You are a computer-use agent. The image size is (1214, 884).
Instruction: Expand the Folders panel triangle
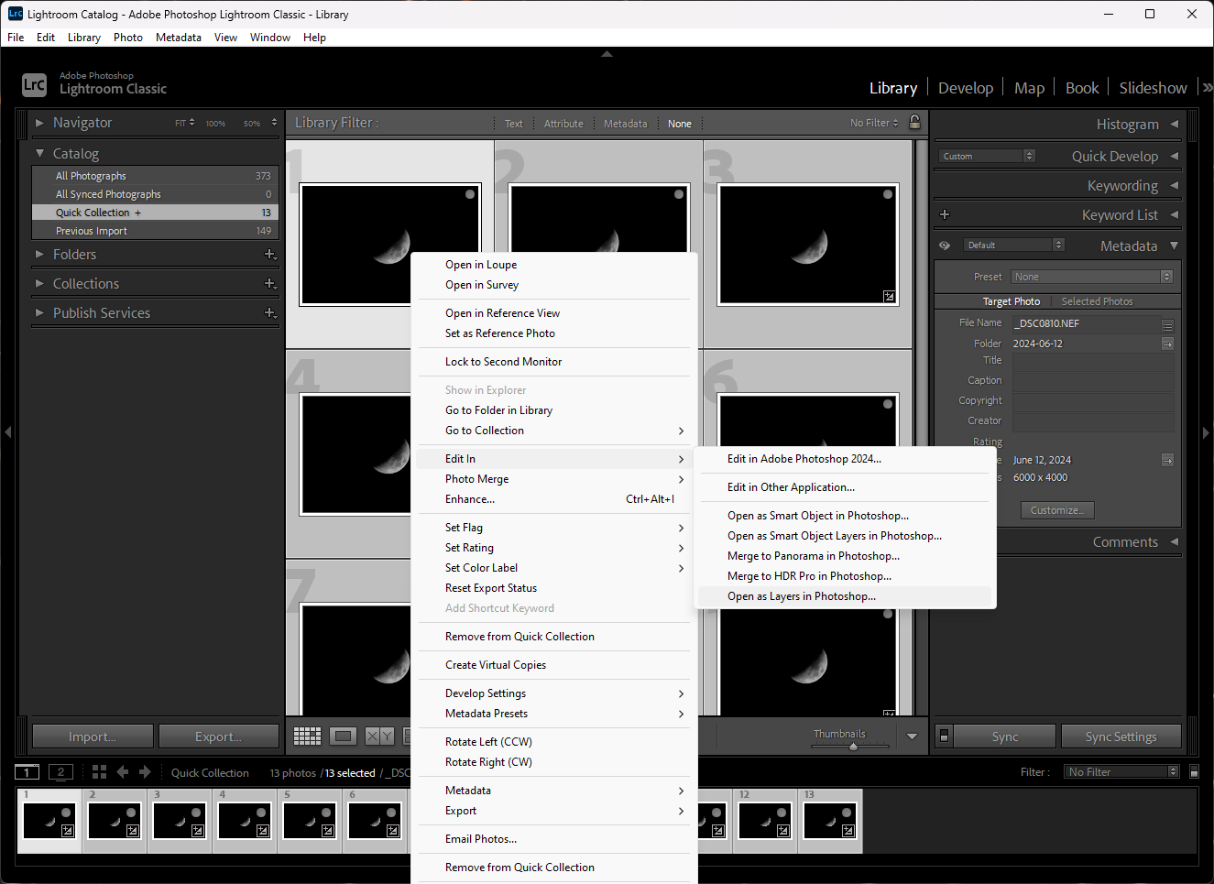(39, 254)
